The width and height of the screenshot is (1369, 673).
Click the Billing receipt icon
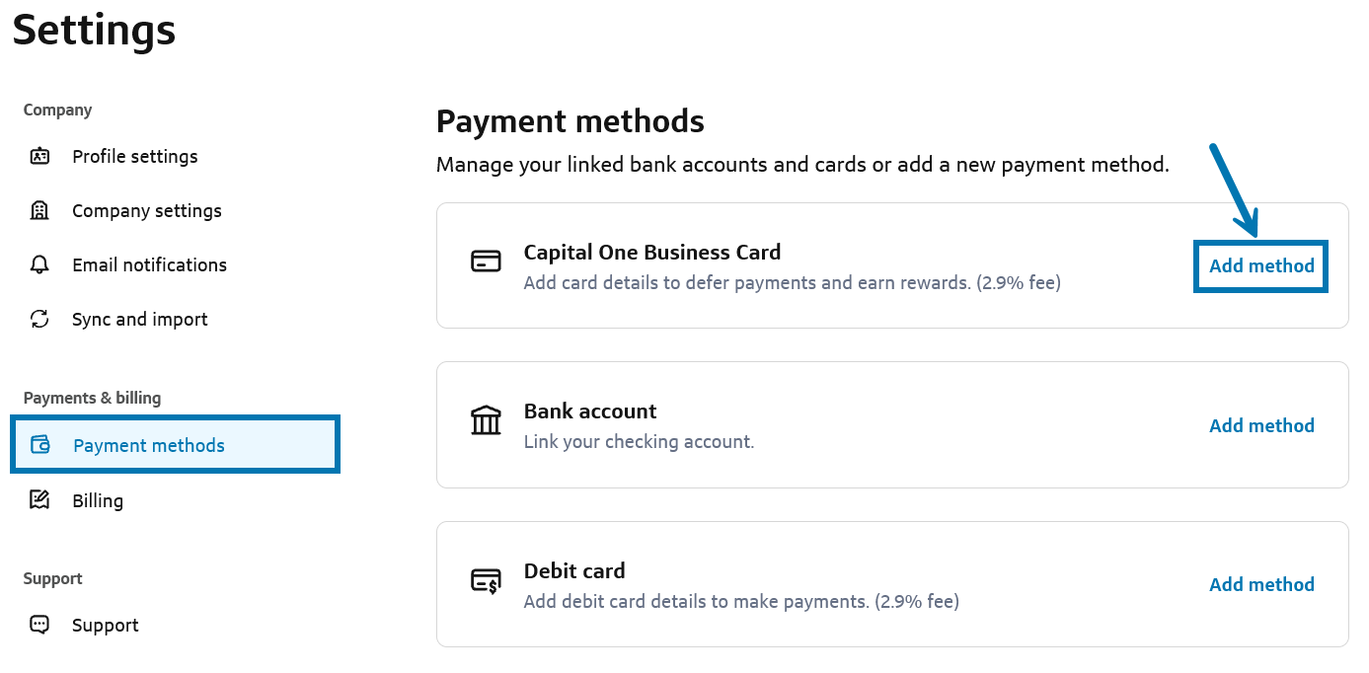pyautogui.click(x=39, y=500)
